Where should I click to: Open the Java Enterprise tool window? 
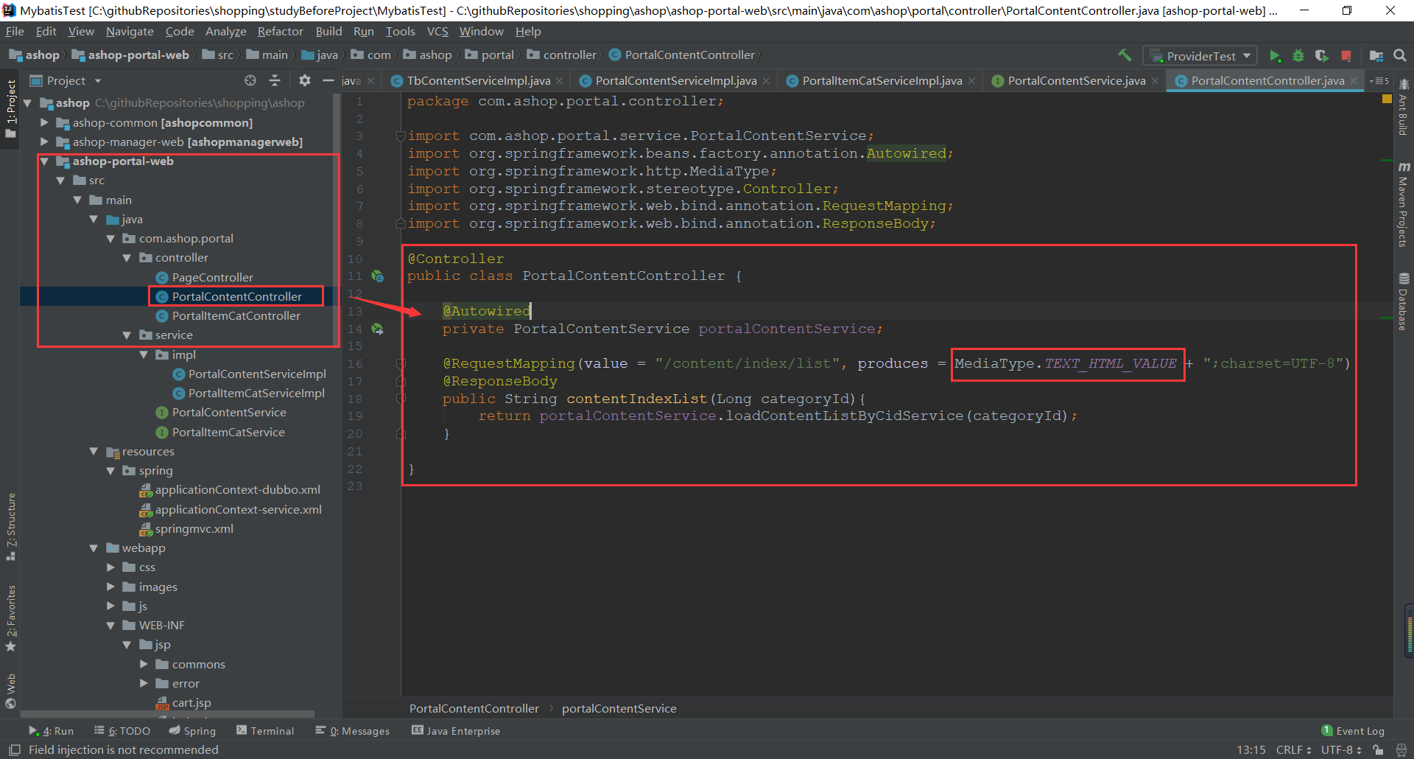pyautogui.click(x=456, y=731)
